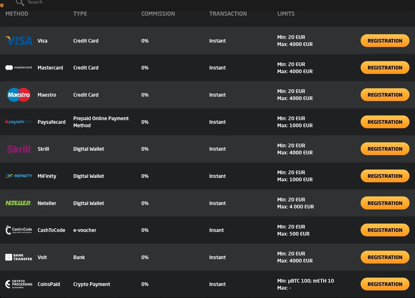Click the Volt bank transfer logo
This screenshot has height=298, width=415.
click(19, 257)
